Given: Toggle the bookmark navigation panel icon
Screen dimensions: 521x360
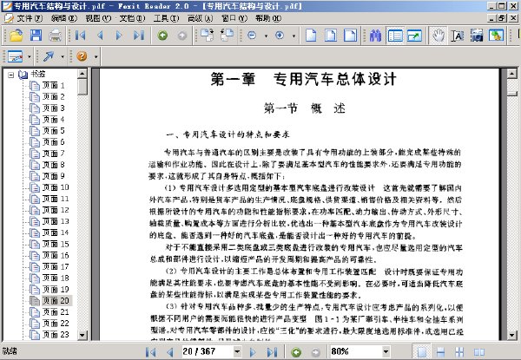Looking at the screenshot, I should 395,36.
